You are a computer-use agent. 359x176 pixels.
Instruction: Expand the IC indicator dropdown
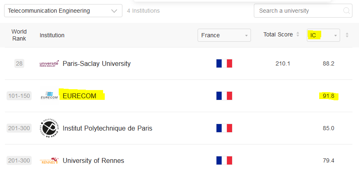click(x=323, y=35)
